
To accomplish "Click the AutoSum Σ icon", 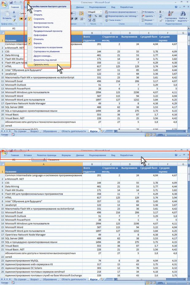I will (x=160, y=12).
